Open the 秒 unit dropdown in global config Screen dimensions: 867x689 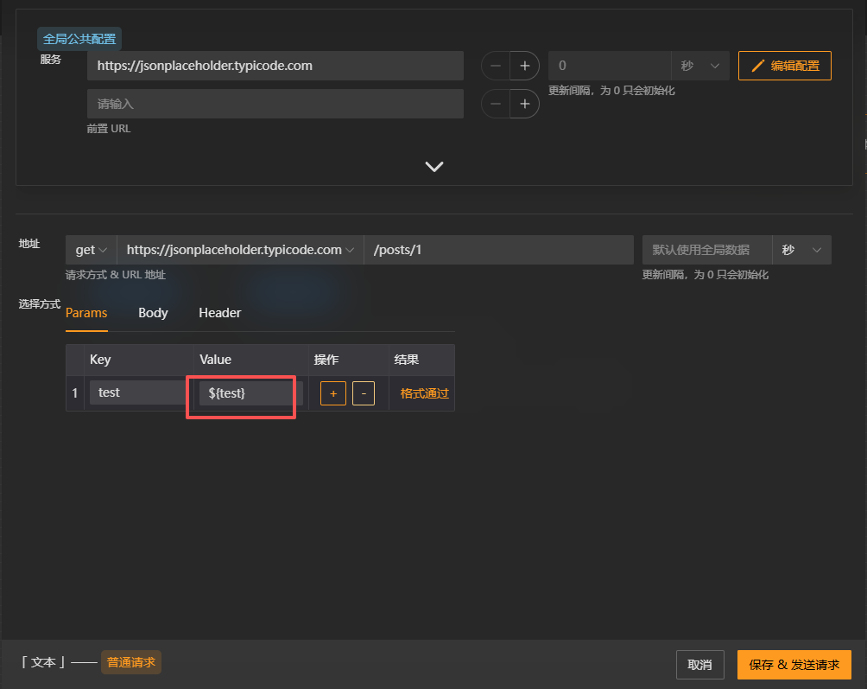pyautogui.click(x=700, y=66)
